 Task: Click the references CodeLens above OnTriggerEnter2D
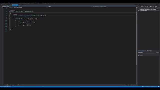(x=15, y=15)
